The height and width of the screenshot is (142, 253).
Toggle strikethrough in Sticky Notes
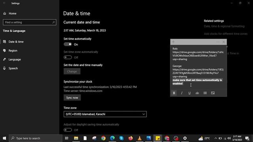[x=197, y=93]
